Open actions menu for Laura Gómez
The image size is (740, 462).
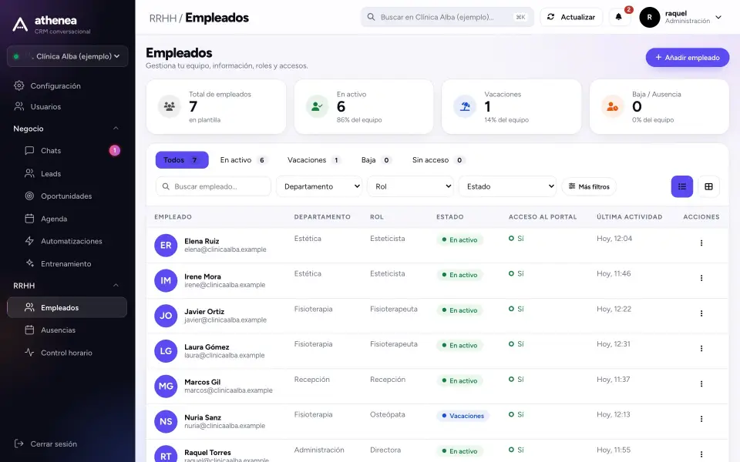(701, 349)
